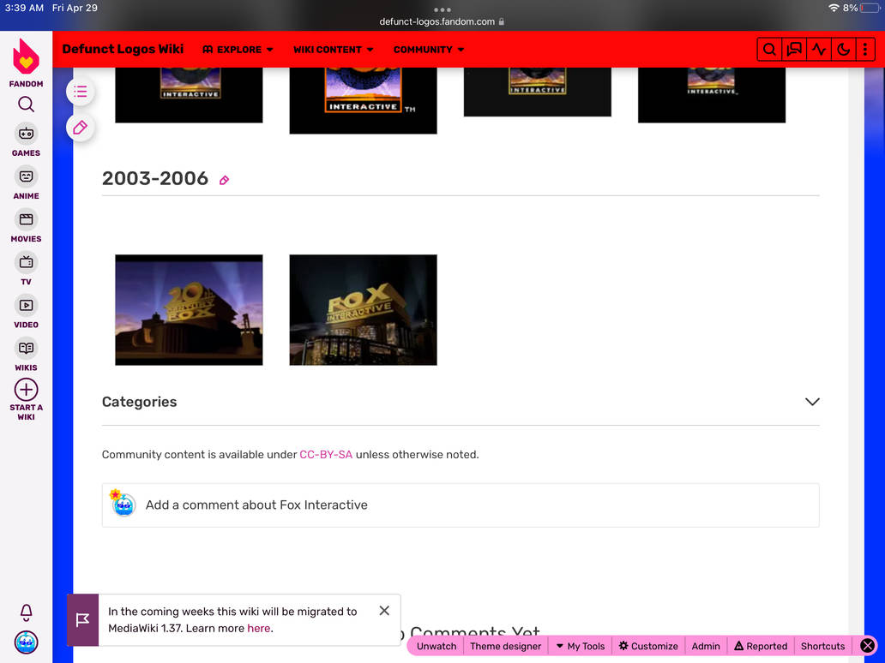This screenshot has height=663, width=885.
Task: Click the Start a Wiki plus icon
Action: coord(26,390)
